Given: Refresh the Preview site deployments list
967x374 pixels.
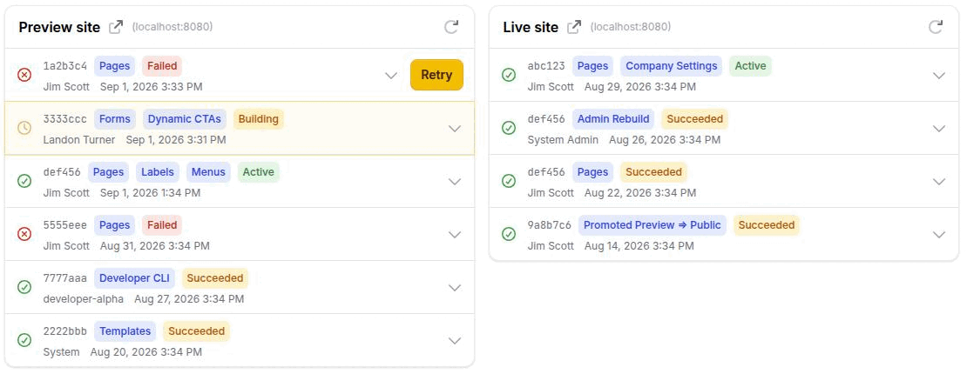Looking at the screenshot, I should 451,26.
